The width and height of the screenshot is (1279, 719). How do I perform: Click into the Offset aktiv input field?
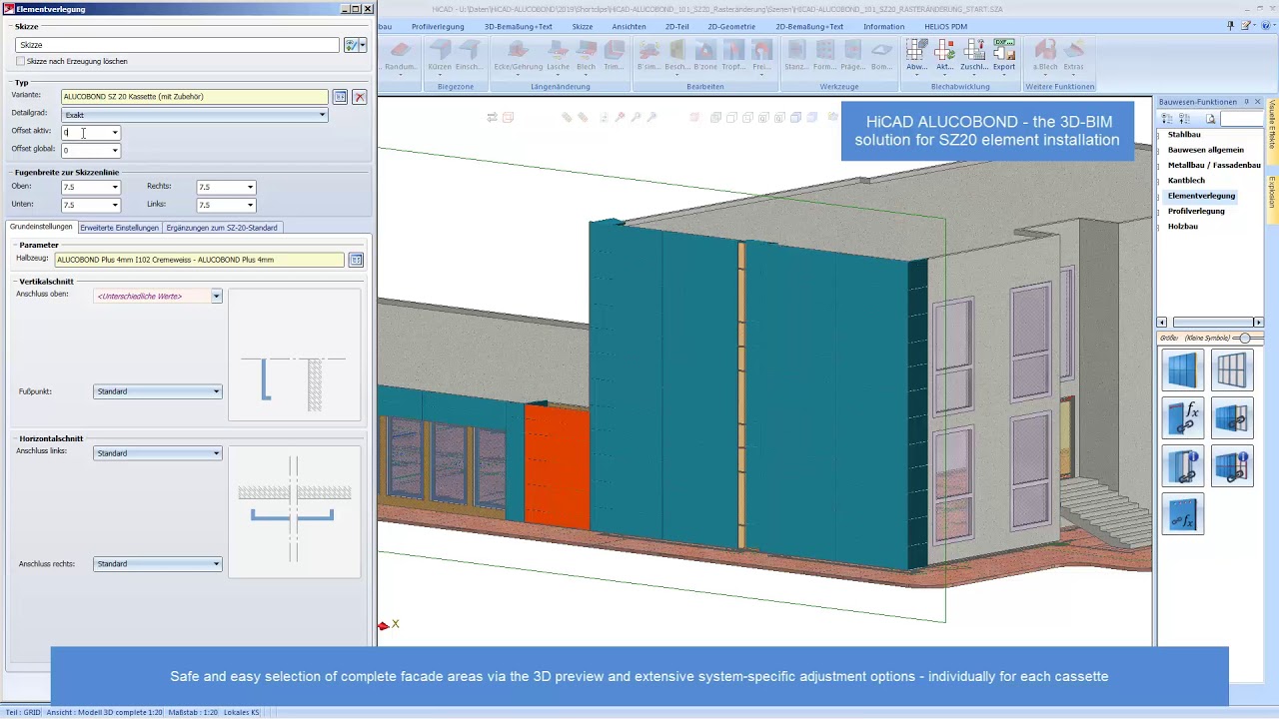(85, 132)
